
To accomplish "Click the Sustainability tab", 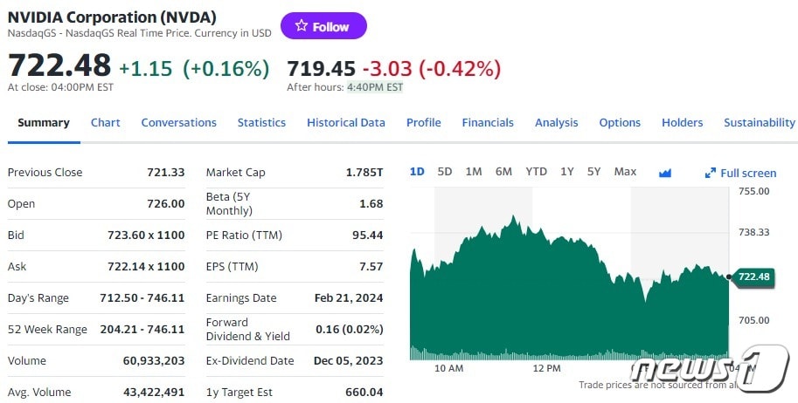I will (760, 123).
